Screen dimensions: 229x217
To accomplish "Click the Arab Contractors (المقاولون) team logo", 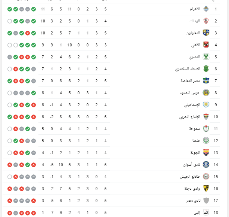I will click(x=206, y=33).
